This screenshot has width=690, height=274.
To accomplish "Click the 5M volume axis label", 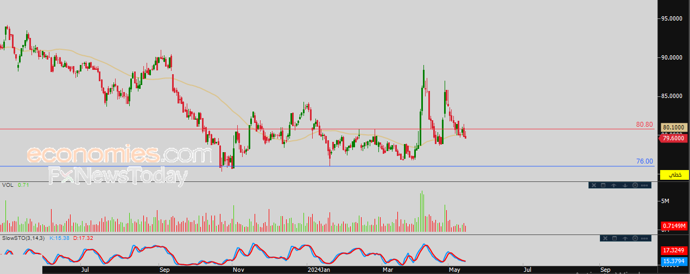I will pos(665,201).
